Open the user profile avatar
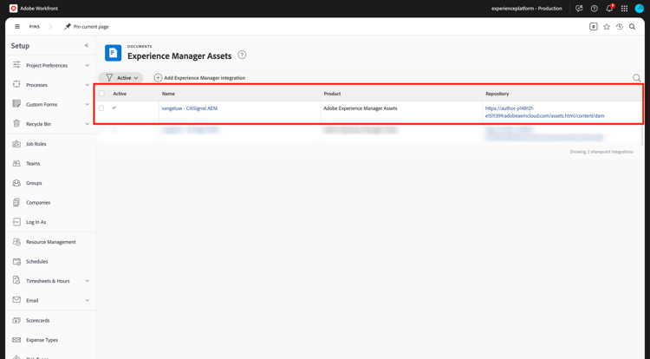The width and height of the screenshot is (650, 359). click(x=640, y=9)
